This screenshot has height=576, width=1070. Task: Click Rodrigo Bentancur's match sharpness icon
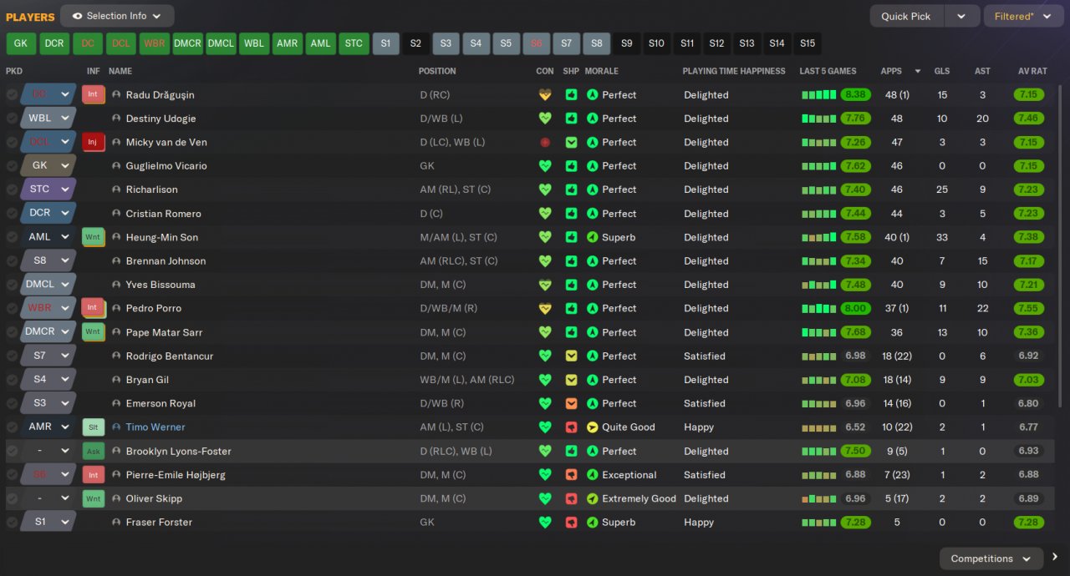(571, 356)
